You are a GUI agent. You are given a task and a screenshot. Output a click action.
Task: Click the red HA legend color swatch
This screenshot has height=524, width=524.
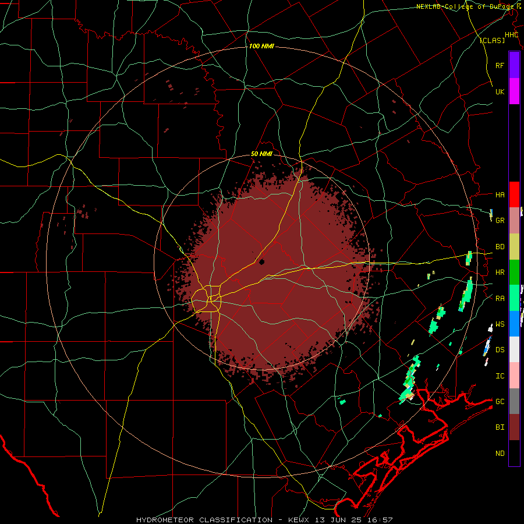pyautogui.click(x=514, y=194)
